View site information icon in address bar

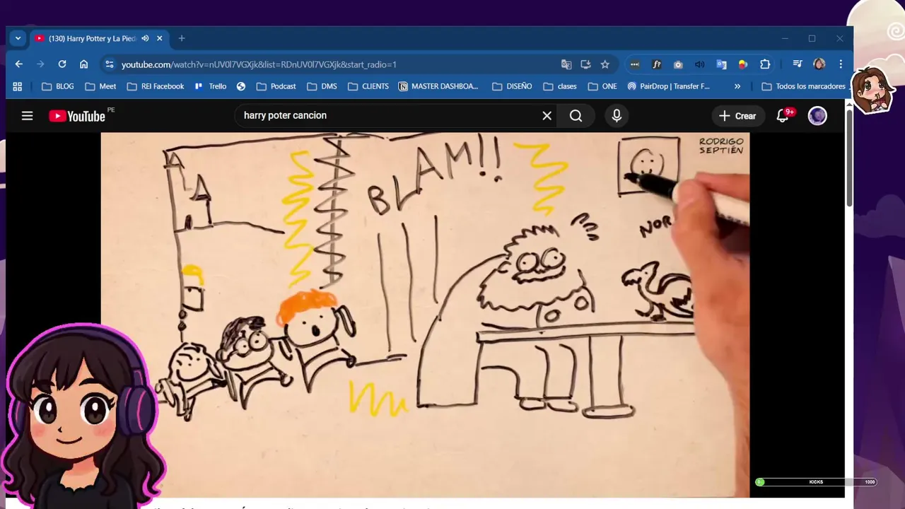click(x=109, y=64)
